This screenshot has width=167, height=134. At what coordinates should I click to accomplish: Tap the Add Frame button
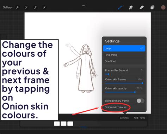coord(140,118)
